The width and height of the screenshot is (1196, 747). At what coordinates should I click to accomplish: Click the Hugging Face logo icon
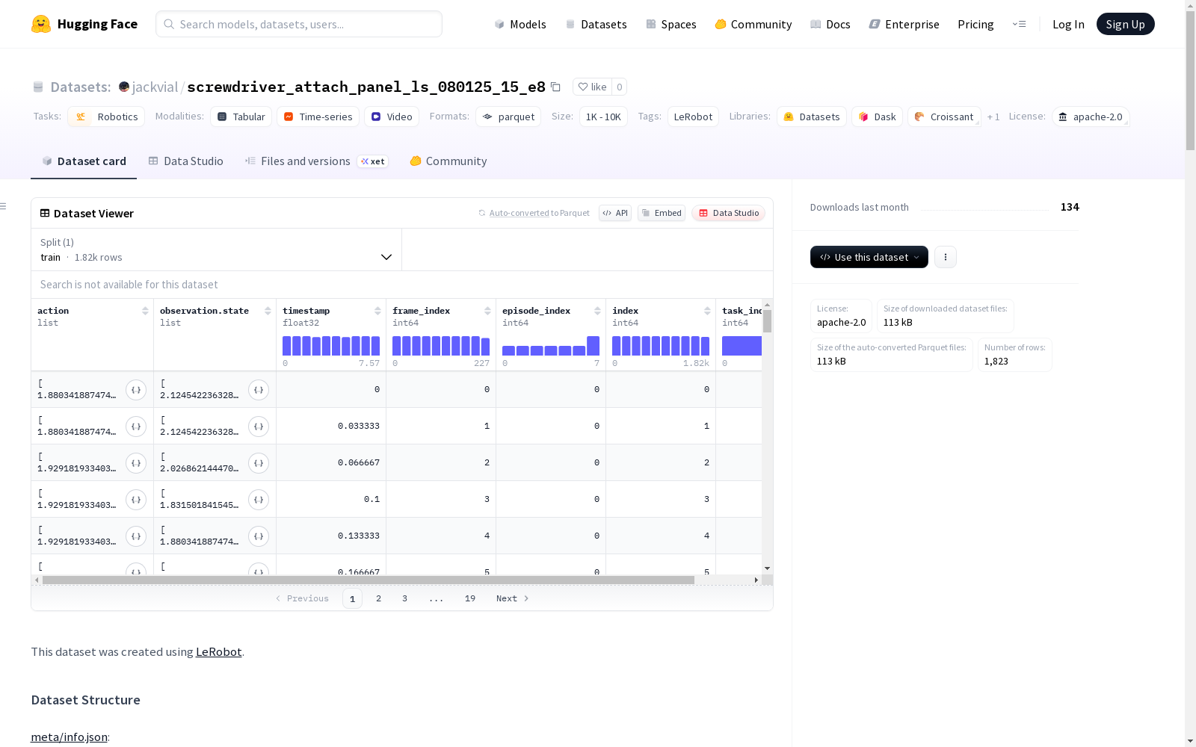pyautogui.click(x=41, y=24)
